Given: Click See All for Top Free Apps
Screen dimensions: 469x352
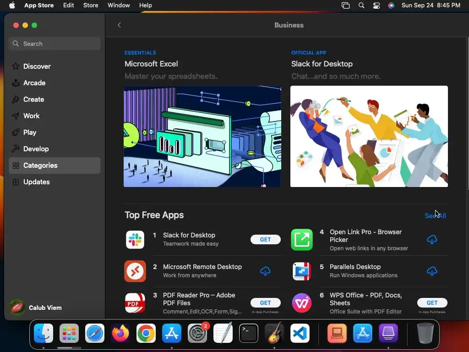Looking at the screenshot, I should pyautogui.click(x=435, y=216).
